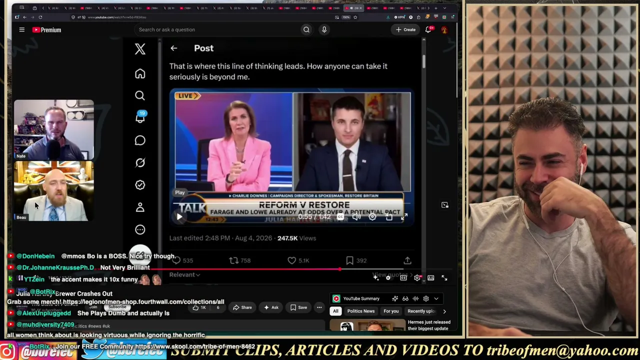Go back using the Post arrow
640x360 pixels.
click(173, 48)
